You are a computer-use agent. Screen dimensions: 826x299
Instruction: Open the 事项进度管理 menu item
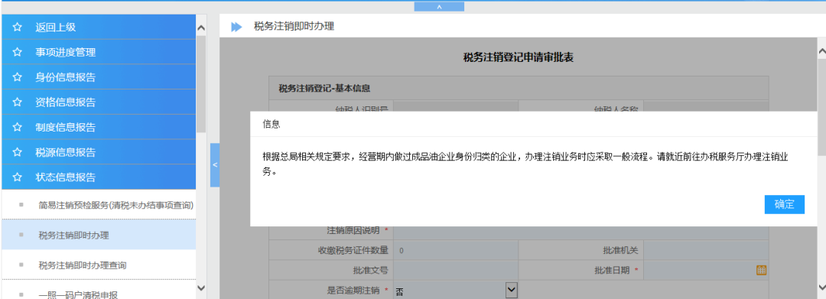point(99,52)
